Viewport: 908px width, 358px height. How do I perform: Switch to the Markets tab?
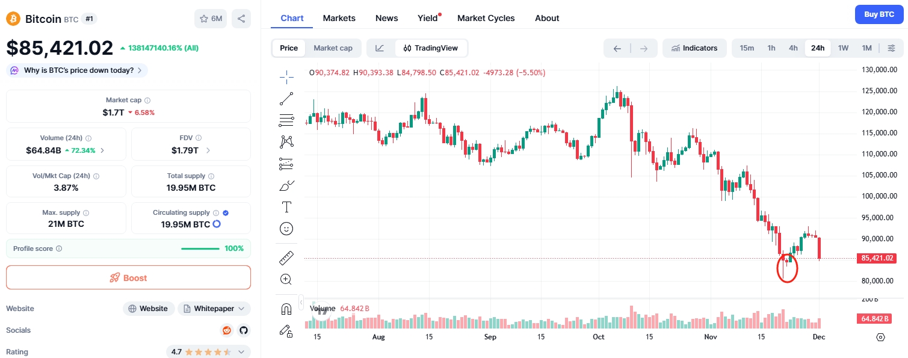click(339, 18)
